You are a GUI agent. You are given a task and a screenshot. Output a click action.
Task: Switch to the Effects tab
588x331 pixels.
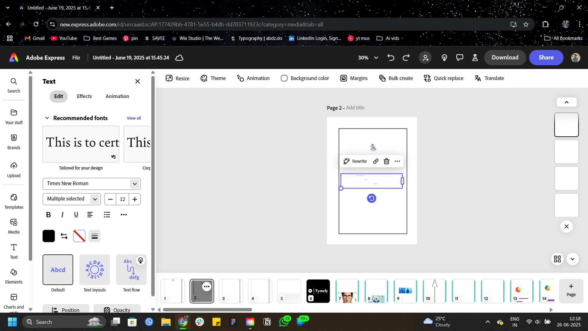tap(84, 96)
